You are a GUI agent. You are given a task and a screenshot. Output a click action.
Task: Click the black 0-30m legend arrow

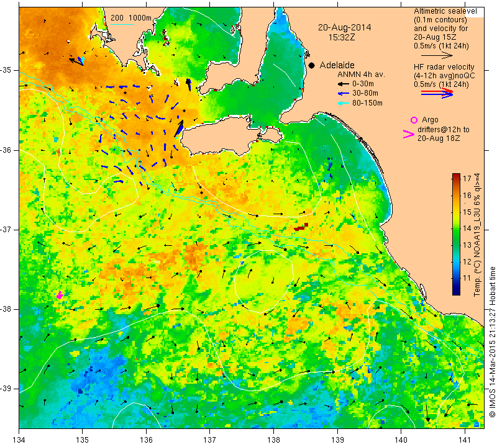pos(343,84)
